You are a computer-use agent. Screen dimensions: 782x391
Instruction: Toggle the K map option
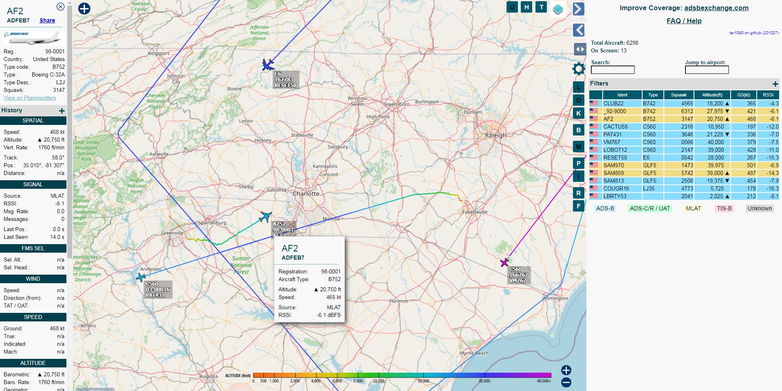(579, 113)
